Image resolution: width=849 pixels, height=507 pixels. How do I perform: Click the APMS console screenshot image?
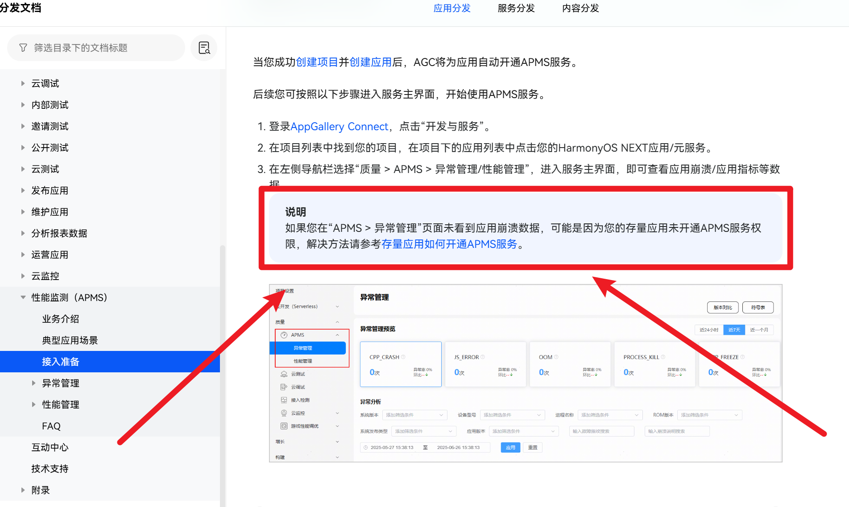click(x=525, y=373)
